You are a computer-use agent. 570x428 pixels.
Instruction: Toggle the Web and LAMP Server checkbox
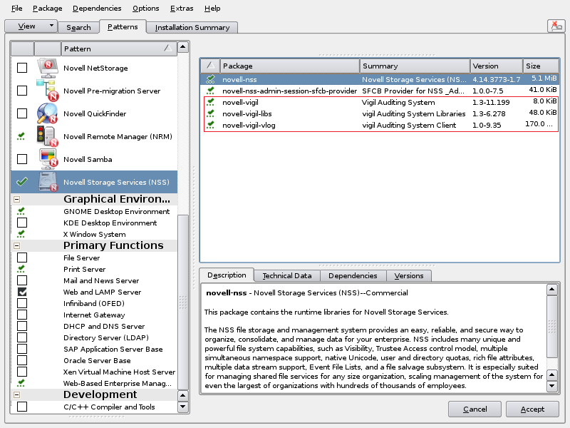pos(22,292)
